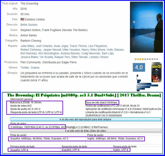The image size is (165, 156).
Task: Click the AC3 5.1 speaker badge image
Action: tap(156, 72)
